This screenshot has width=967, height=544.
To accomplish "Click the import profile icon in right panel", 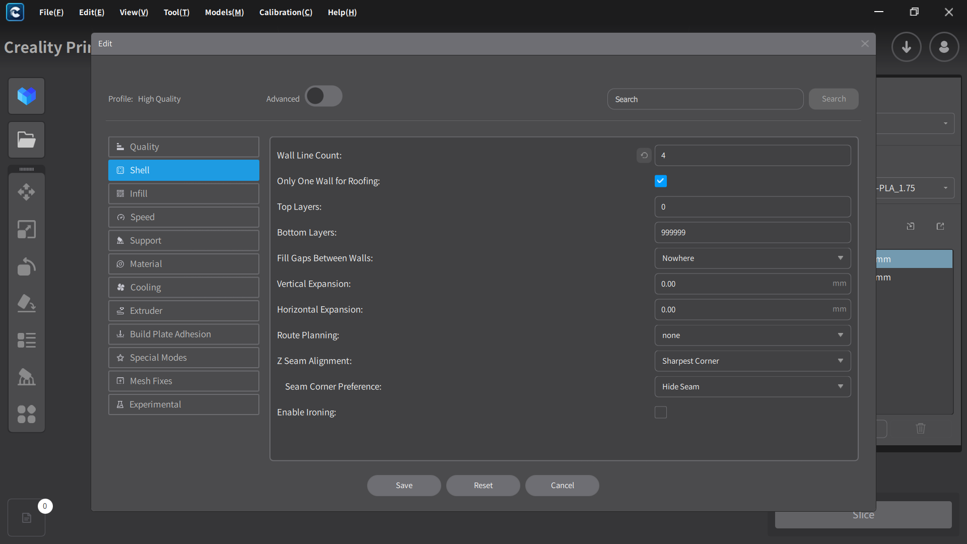I will (x=911, y=226).
